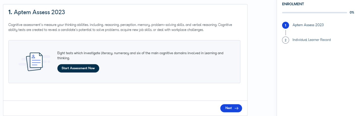Click the right arrow inside Next button
The image size is (363, 116).
tap(236, 108)
